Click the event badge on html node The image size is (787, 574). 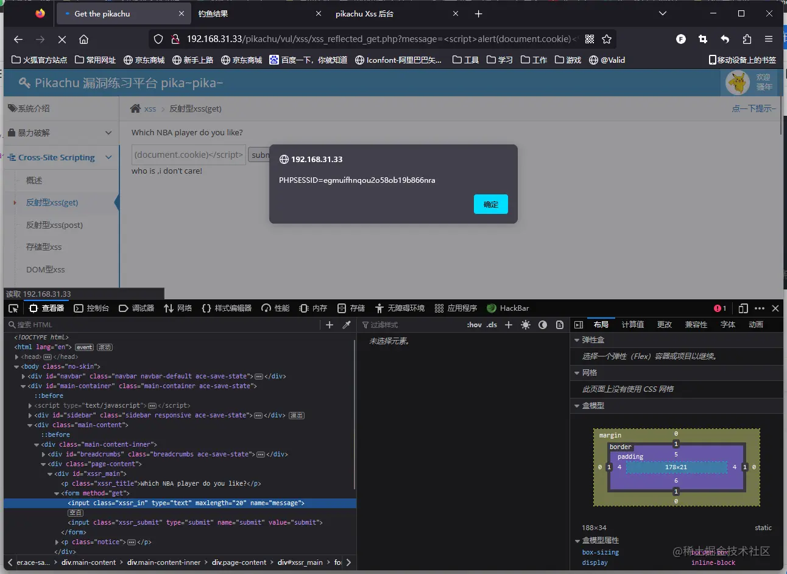85,347
